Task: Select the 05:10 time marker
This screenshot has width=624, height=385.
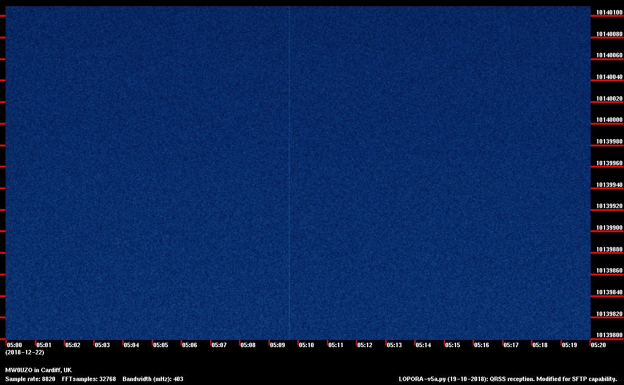Action: (x=306, y=345)
